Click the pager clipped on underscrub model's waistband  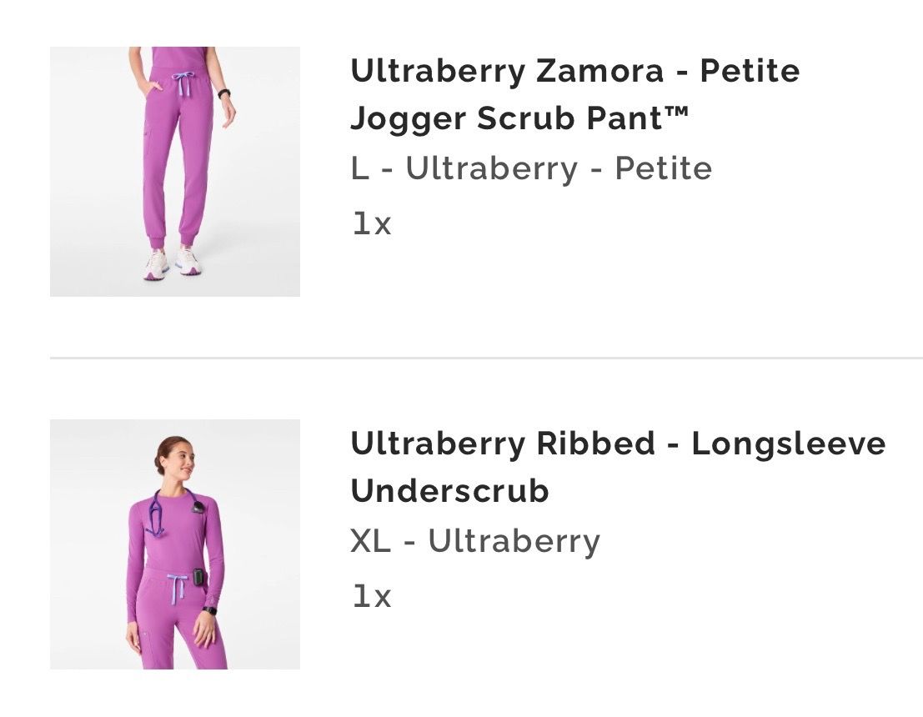[x=200, y=578]
